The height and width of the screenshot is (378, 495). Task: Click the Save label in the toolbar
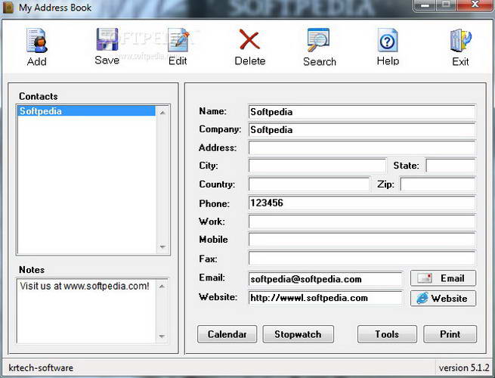click(x=107, y=60)
